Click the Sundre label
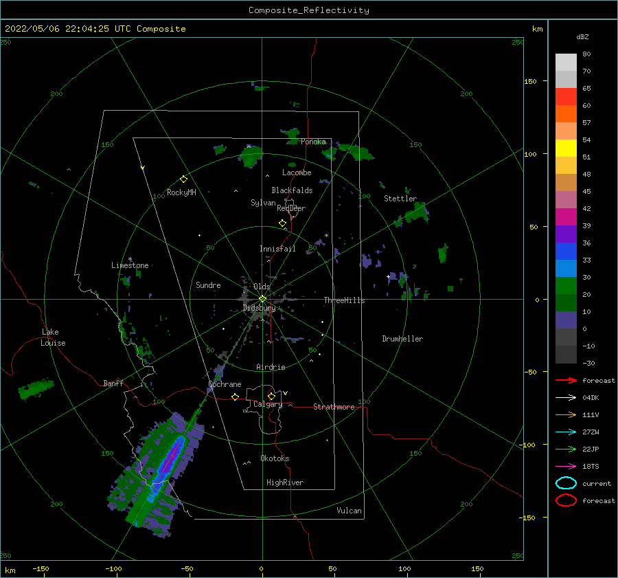Screen dimensions: 618x578 208,285
